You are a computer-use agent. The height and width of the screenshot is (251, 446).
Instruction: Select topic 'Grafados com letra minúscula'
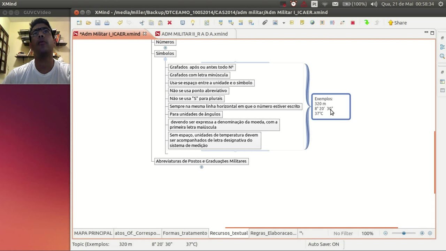click(199, 75)
